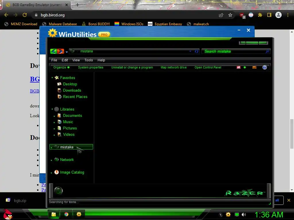
Task: Select Image Catalog in navigation pane
Action: [72, 172]
